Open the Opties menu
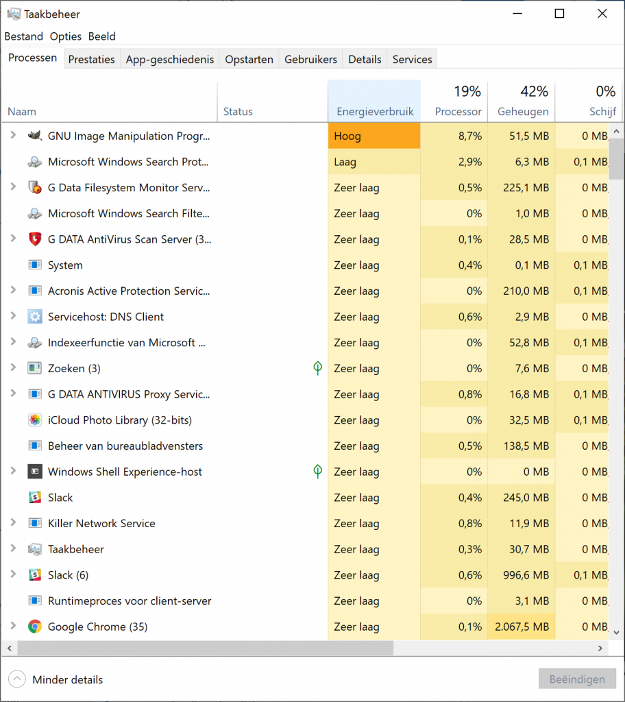 click(65, 36)
